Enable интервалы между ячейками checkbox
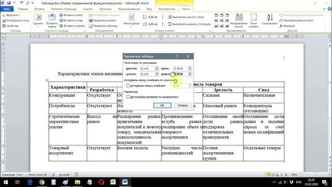 [128, 86]
